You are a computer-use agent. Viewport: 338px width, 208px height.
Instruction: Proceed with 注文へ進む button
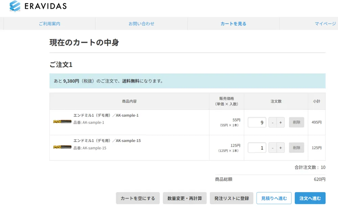click(x=310, y=198)
